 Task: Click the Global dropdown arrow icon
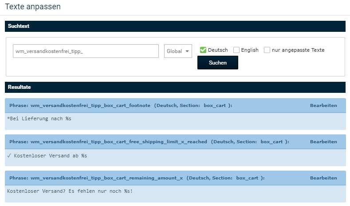point(187,51)
